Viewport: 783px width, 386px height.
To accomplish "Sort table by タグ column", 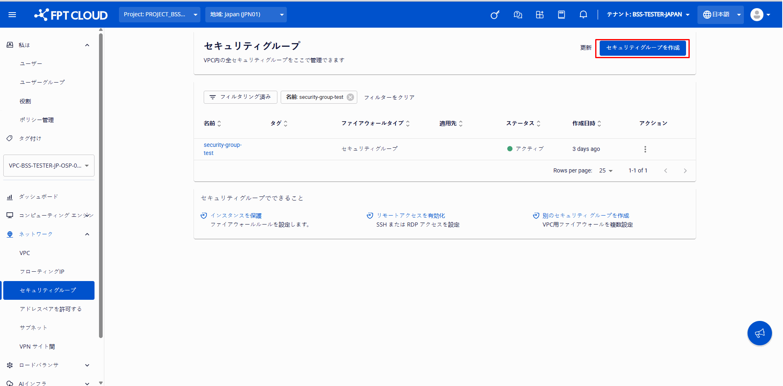I will coord(279,123).
